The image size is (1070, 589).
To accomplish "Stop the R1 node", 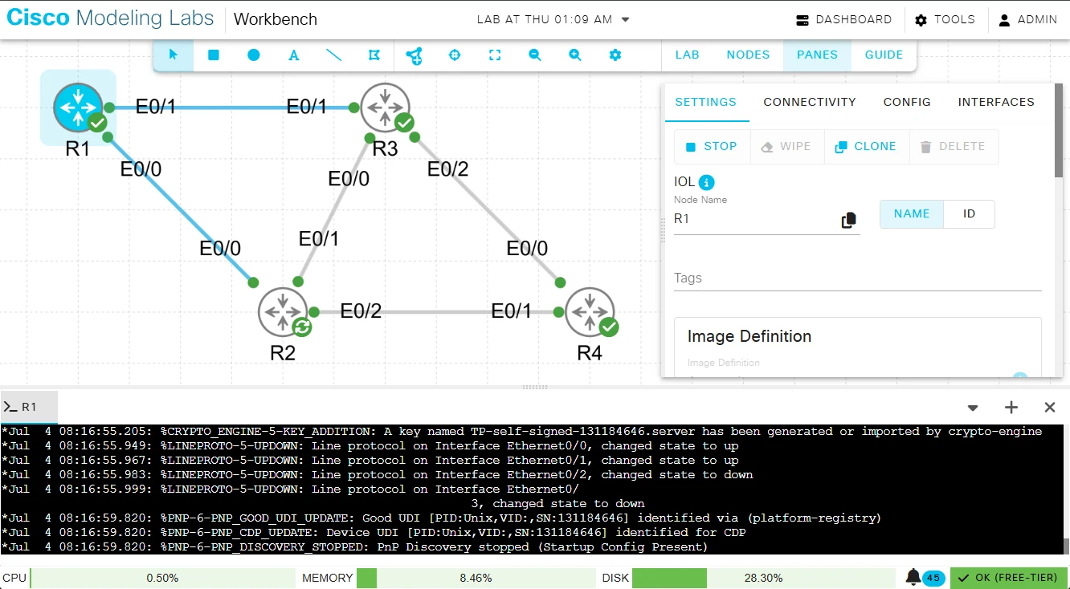I will pos(712,147).
